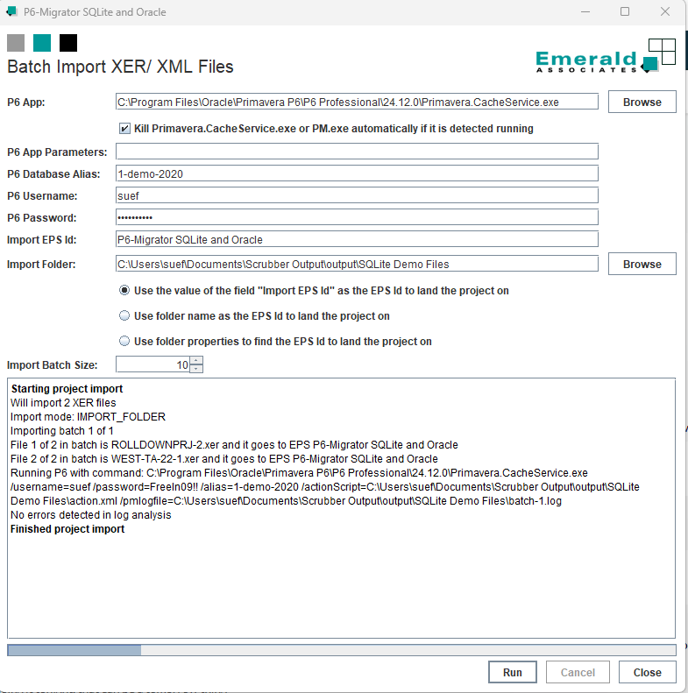Image resolution: width=688 pixels, height=693 pixels.
Task: Click the import progress bar
Action: pyautogui.click(x=341, y=650)
